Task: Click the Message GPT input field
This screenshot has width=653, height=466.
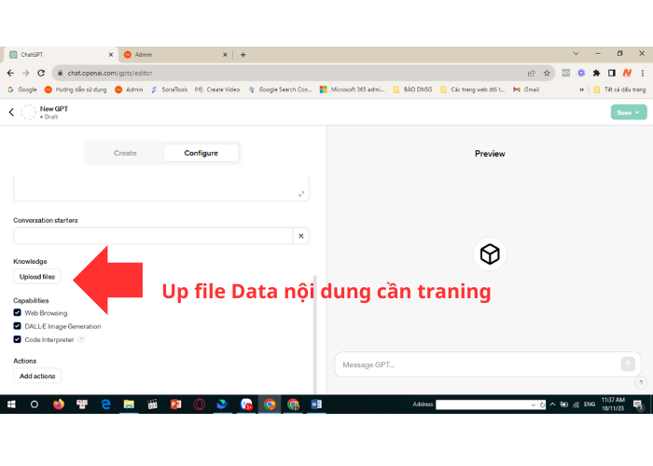Action: point(478,364)
